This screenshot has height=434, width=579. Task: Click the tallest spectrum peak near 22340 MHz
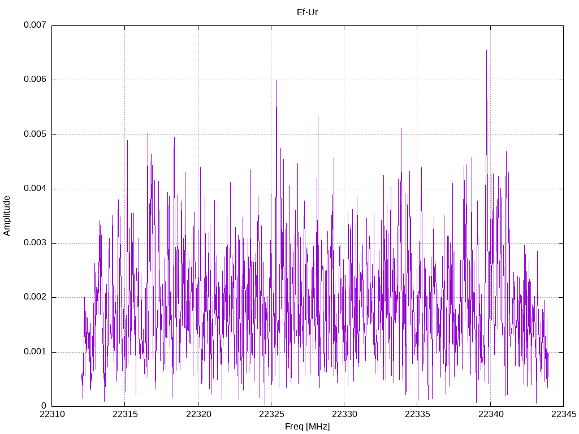(486, 51)
